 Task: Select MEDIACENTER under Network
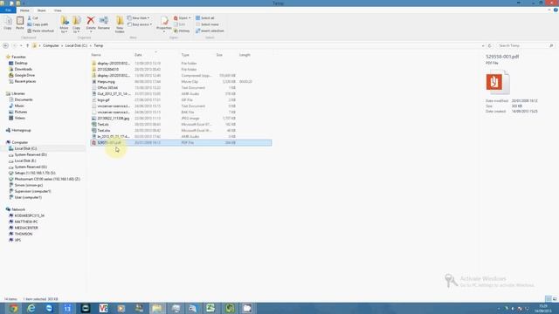(x=26, y=228)
